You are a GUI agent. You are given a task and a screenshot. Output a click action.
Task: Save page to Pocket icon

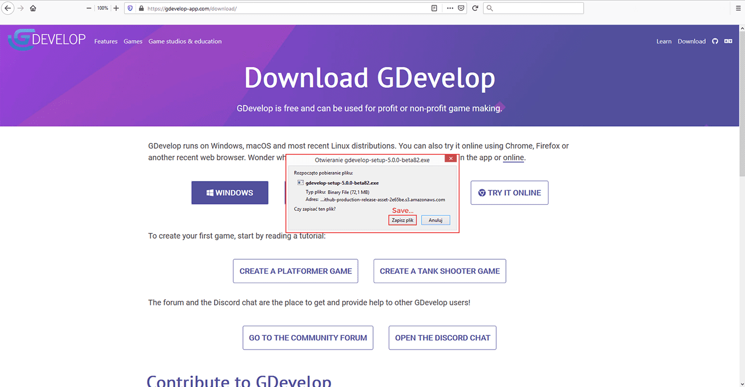pyautogui.click(x=461, y=8)
